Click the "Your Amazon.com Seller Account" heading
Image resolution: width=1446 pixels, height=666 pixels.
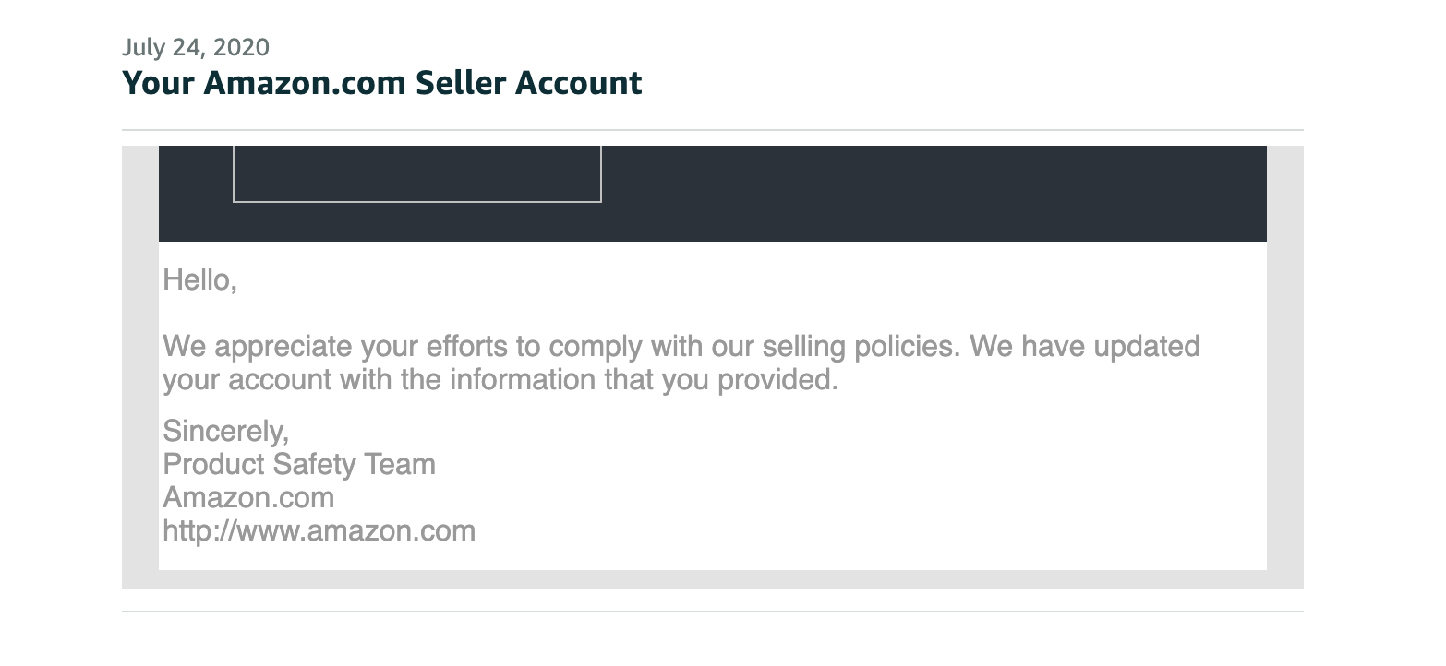coord(381,83)
